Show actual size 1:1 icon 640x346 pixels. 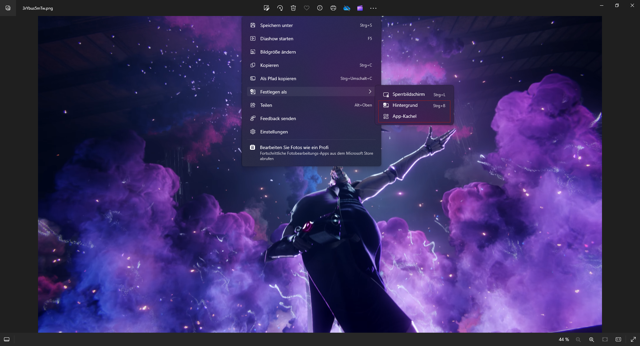coord(618,339)
